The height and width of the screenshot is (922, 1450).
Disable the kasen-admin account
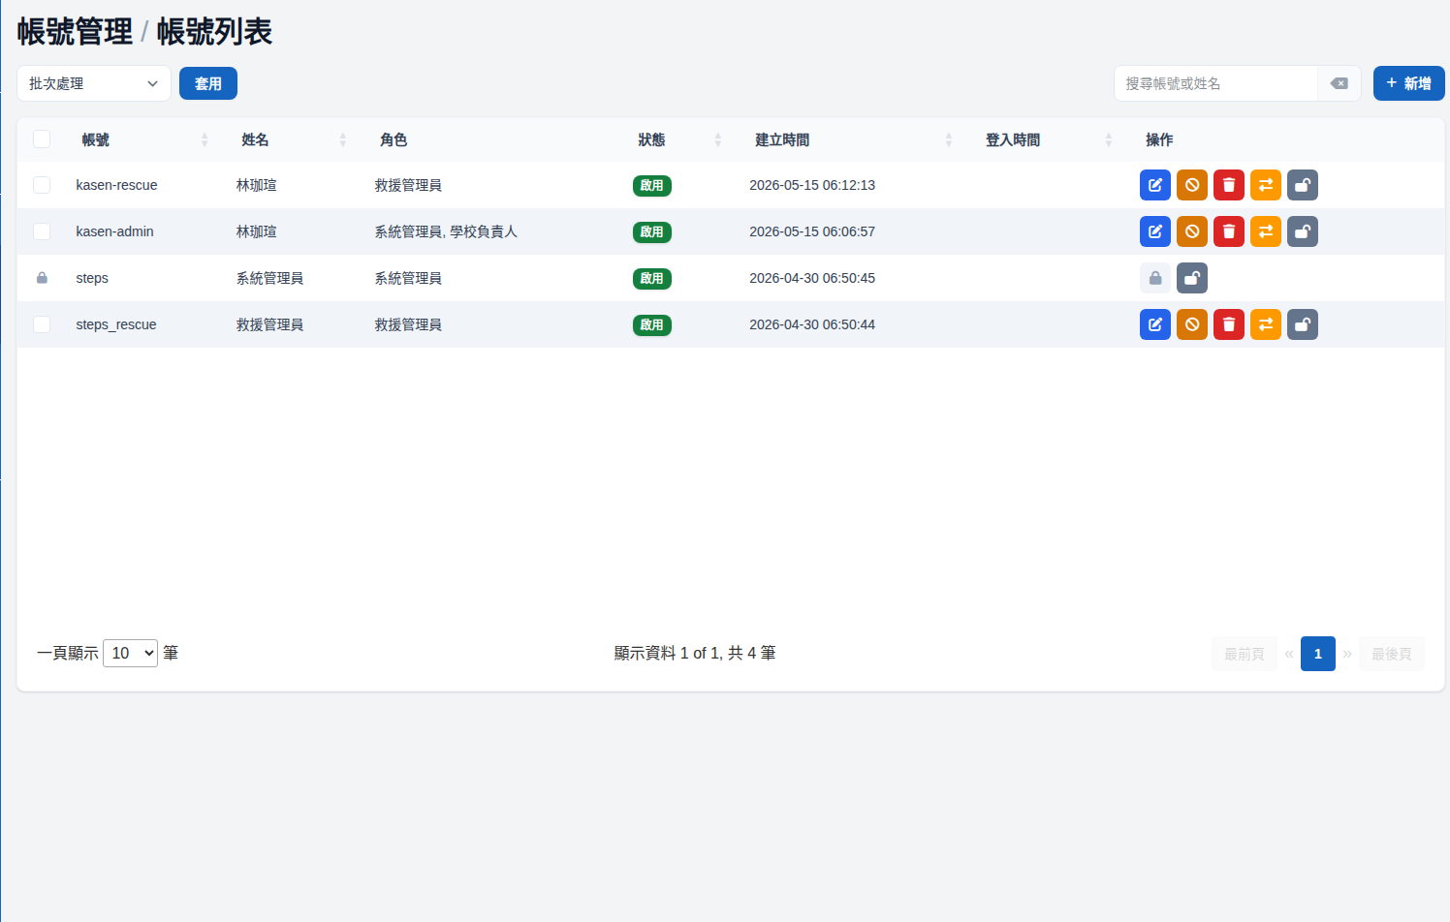[1192, 231]
